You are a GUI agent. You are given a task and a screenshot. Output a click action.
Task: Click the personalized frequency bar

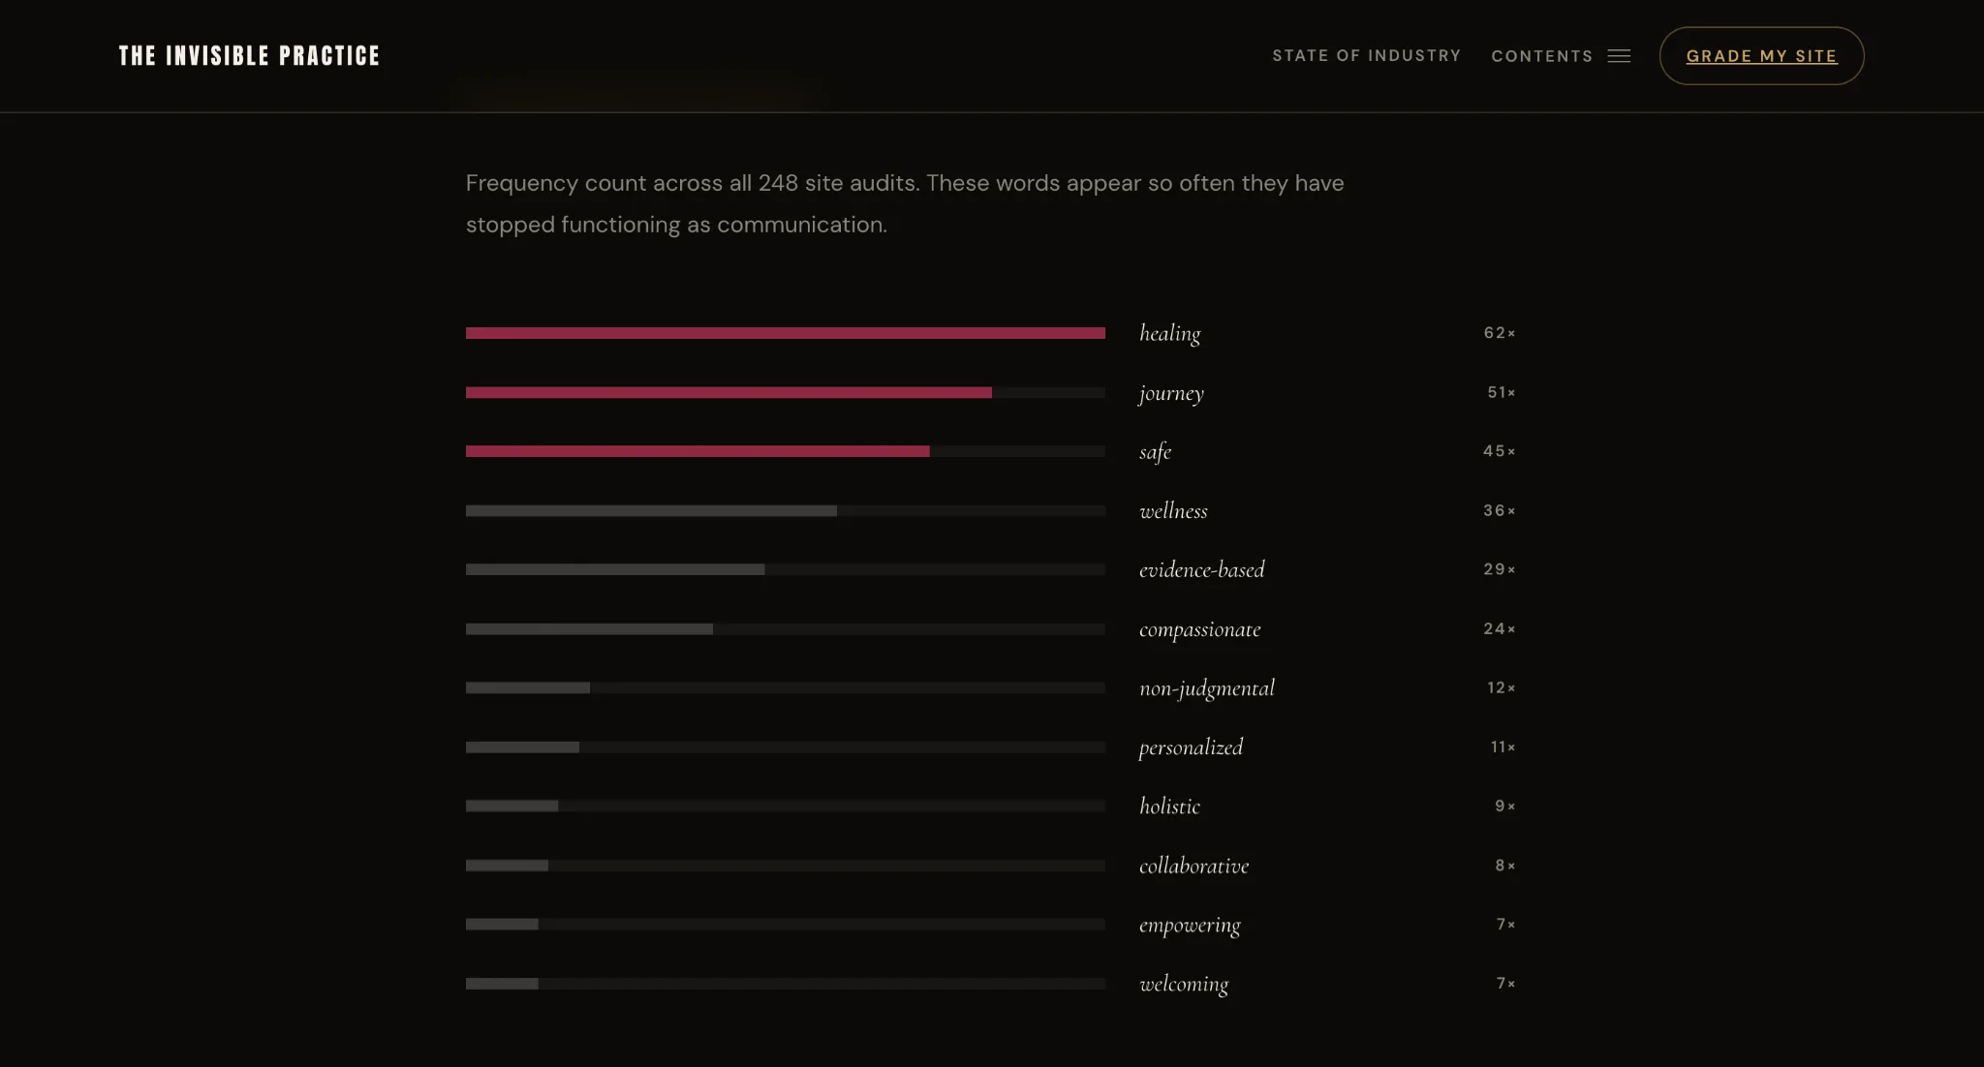[x=785, y=747]
